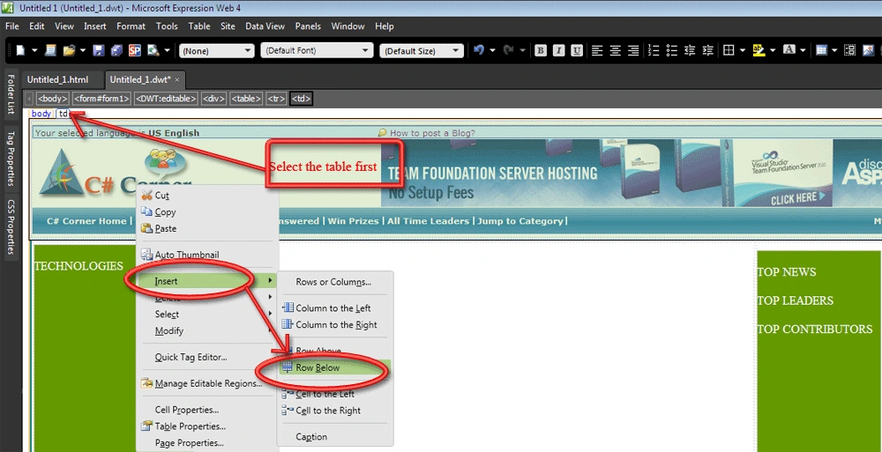Open the (Default Size) combo box
Viewport: 882px width, 452px height.
(422, 50)
